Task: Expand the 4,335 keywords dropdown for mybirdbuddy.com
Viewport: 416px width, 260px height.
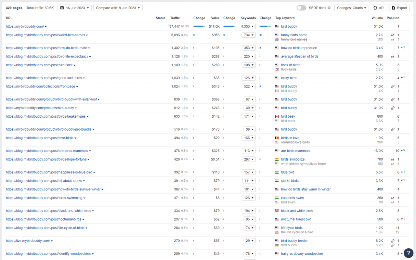Action: [x=247, y=27]
